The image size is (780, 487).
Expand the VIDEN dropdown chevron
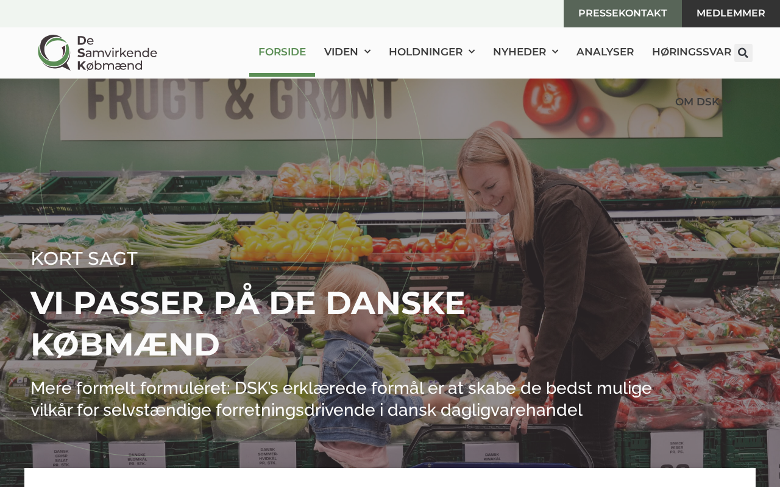click(367, 52)
